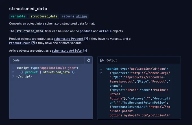
Task: Open the string return type link
Action: [x=81, y=16]
